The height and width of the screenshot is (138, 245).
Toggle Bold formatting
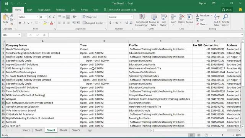click(20, 23)
